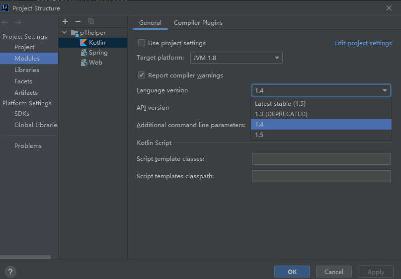Open Global Libraries in the sidebar
Screen dimensions: 401x279
(36, 125)
